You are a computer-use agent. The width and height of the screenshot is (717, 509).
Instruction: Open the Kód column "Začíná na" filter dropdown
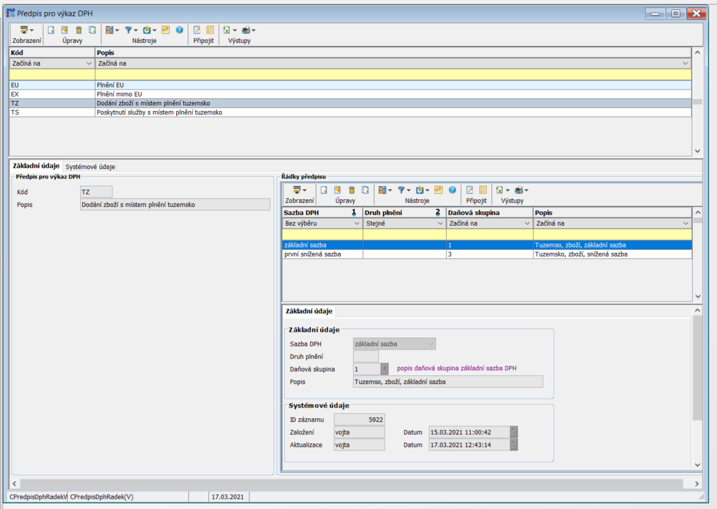(x=88, y=64)
